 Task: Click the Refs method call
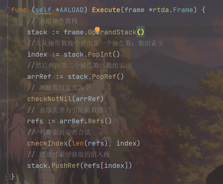(x=98, y=121)
